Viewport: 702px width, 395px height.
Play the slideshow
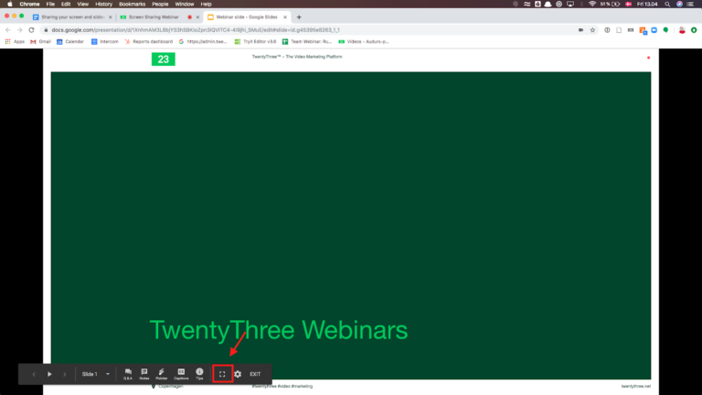tap(49, 374)
